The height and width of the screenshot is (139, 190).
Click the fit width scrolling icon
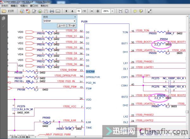click(120, 11)
